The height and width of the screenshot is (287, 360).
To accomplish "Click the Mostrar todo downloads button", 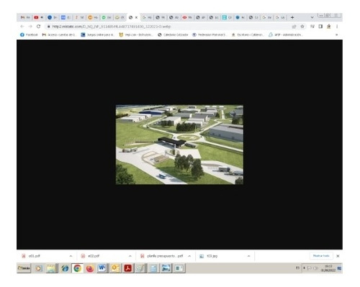I will 321,256.
